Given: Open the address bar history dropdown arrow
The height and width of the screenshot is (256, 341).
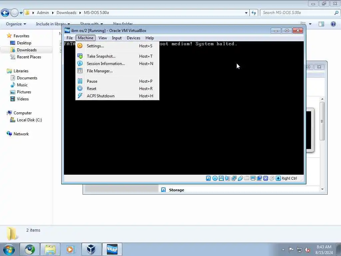Looking at the screenshot, I should click(x=246, y=13).
